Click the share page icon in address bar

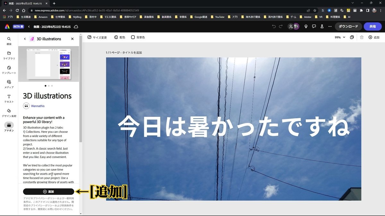pyautogui.click(x=308, y=10)
